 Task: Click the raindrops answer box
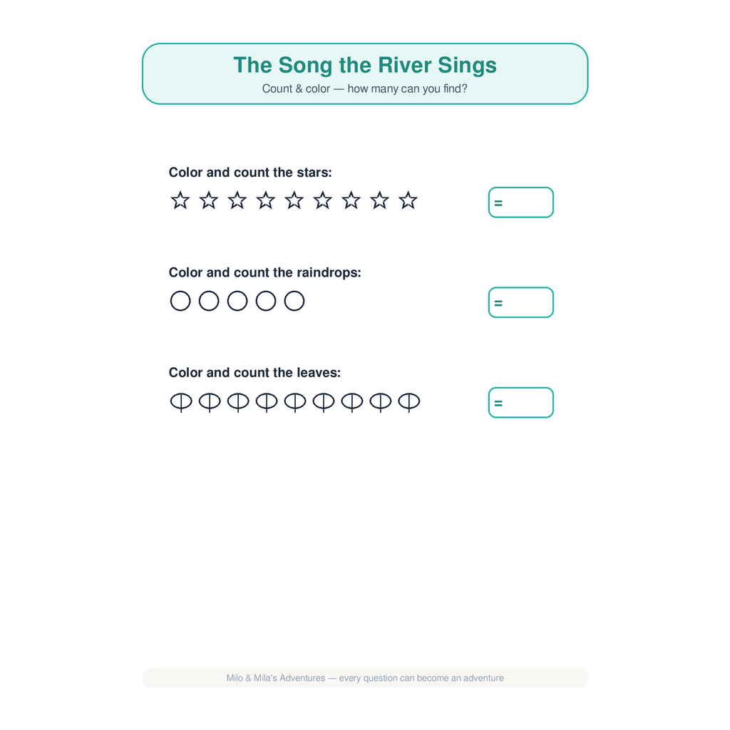521,302
